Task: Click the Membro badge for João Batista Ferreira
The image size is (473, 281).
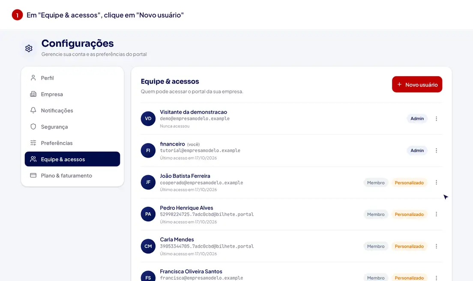Action: (x=376, y=183)
